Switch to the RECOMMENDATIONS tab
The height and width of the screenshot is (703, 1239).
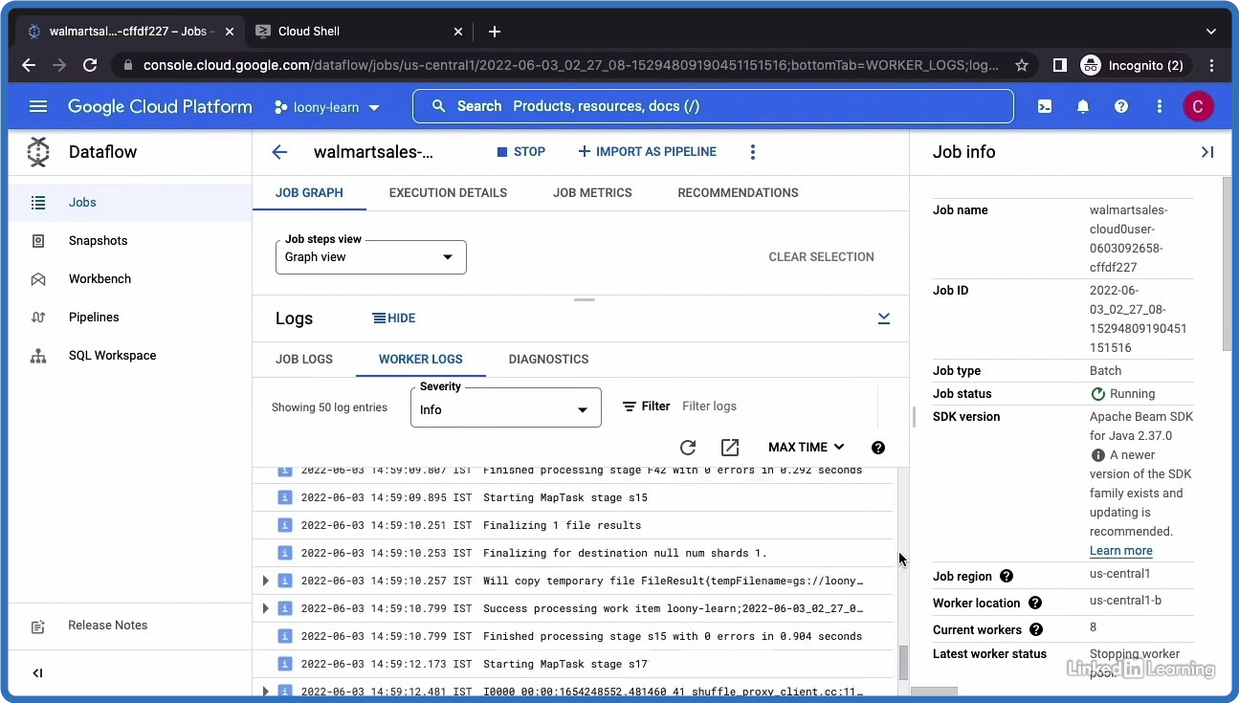[x=738, y=193]
